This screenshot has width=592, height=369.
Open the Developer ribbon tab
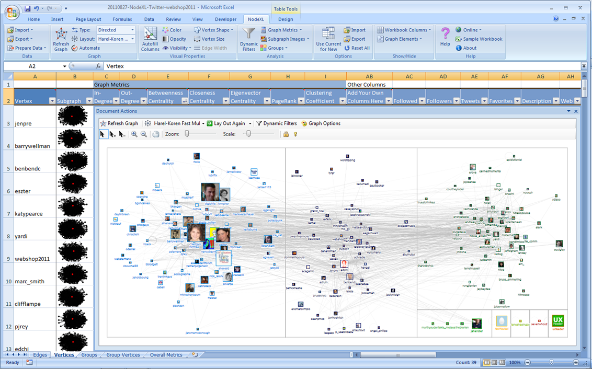click(226, 19)
